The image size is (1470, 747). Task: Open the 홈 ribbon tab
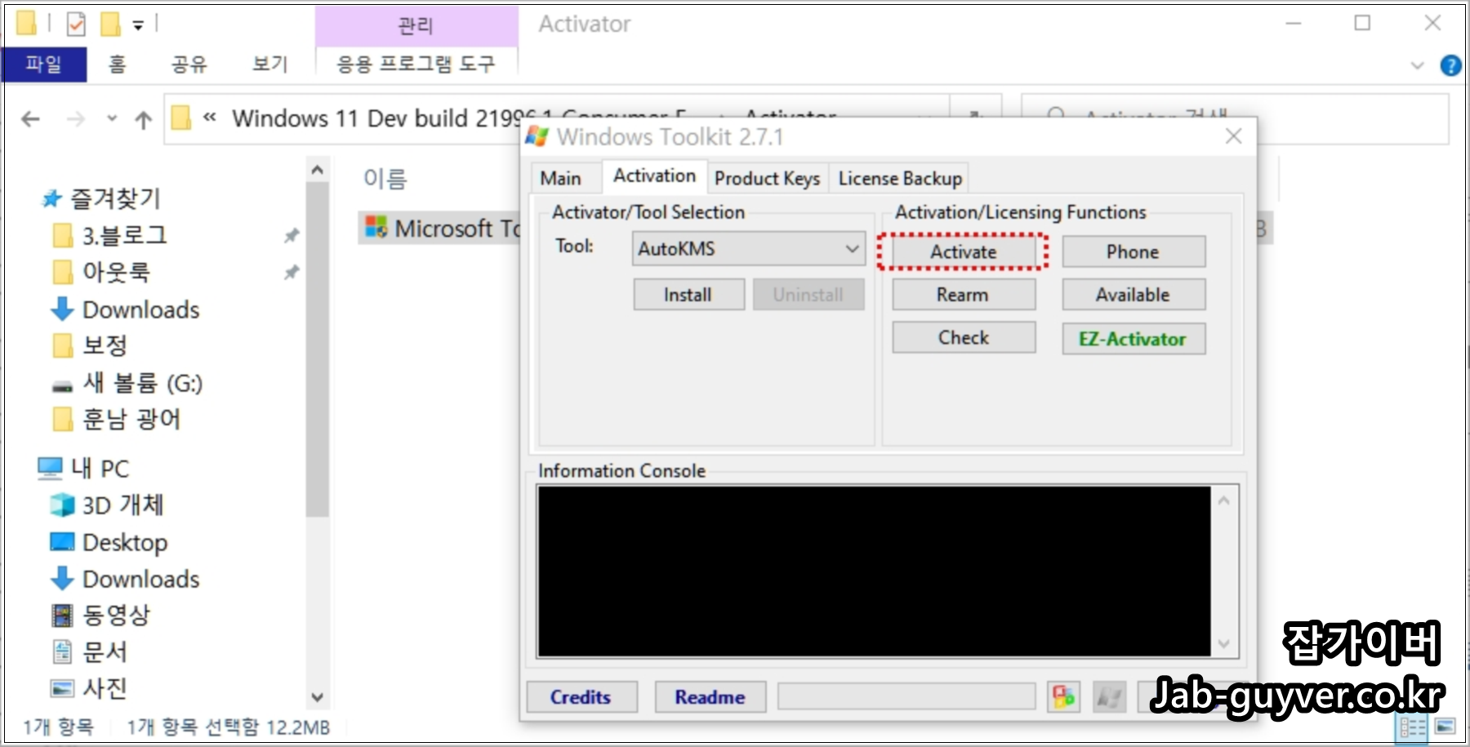pyautogui.click(x=118, y=64)
